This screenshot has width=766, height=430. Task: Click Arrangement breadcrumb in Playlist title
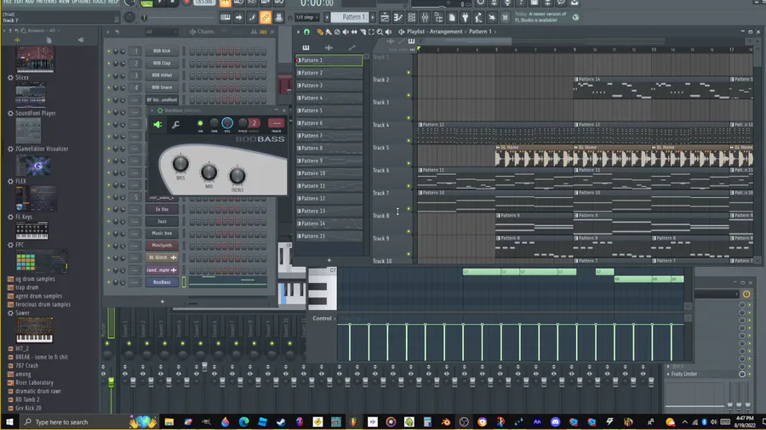pos(445,31)
